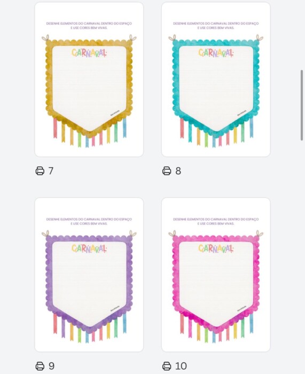This screenshot has width=305, height=374.
Task: Select the yellow Carnaval banner page
Action: coord(89,80)
